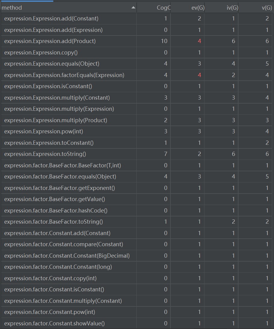Select the Expression.add(Product) method row
Viewport: 274px width, 329px height.
click(50, 41)
